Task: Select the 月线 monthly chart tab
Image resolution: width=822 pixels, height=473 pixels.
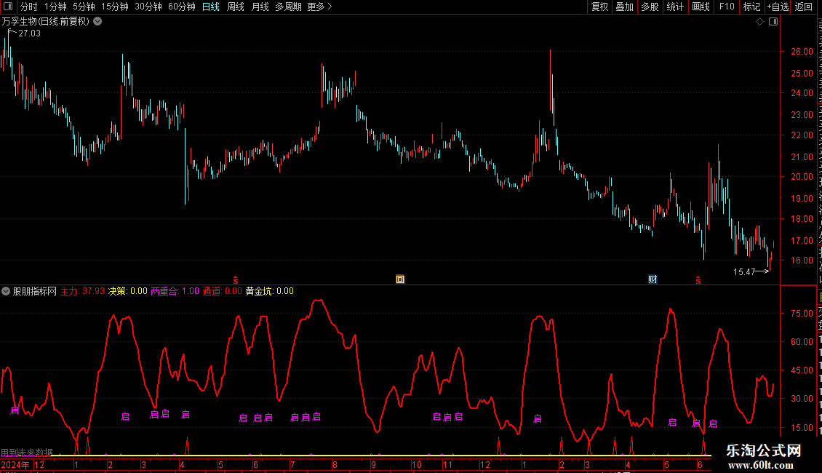Action: pyautogui.click(x=260, y=7)
